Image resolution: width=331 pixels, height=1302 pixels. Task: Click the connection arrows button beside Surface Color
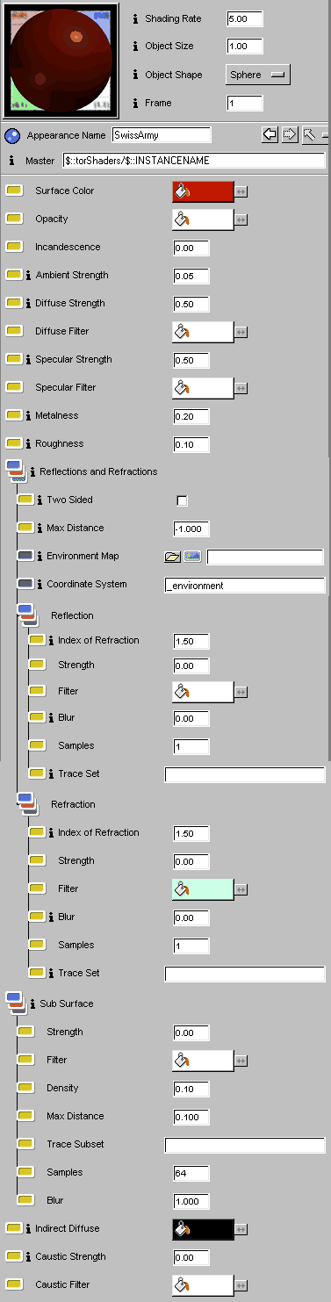(241, 191)
